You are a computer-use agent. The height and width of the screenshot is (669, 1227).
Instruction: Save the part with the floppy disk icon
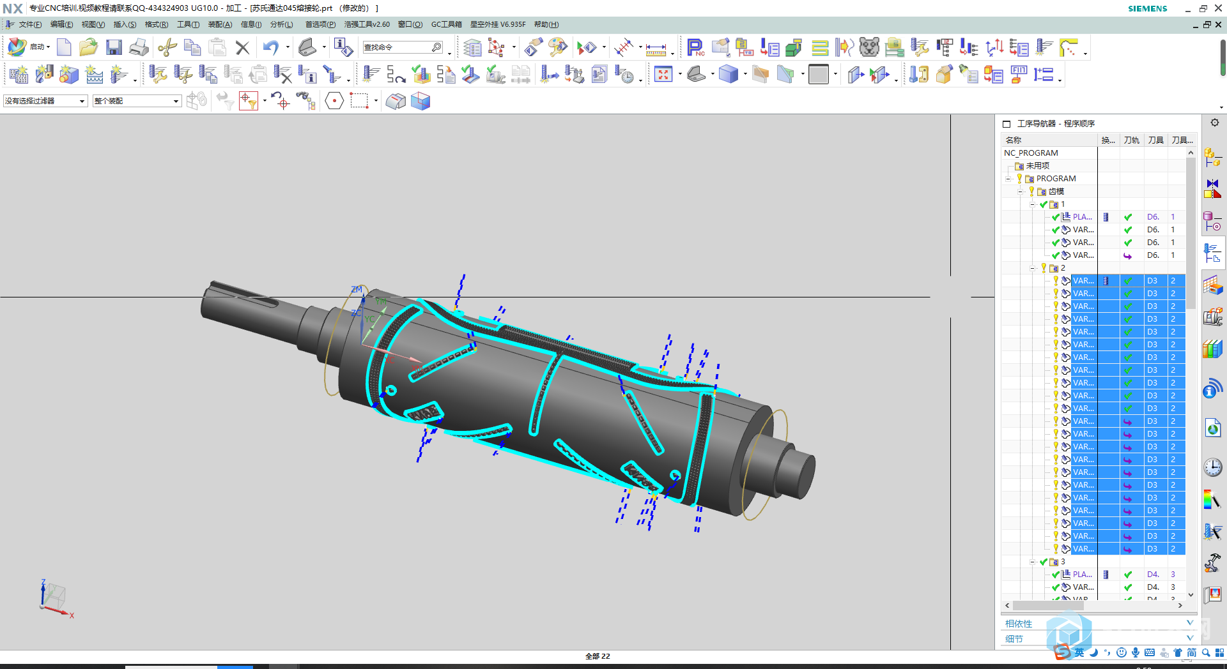(x=114, y=47)
